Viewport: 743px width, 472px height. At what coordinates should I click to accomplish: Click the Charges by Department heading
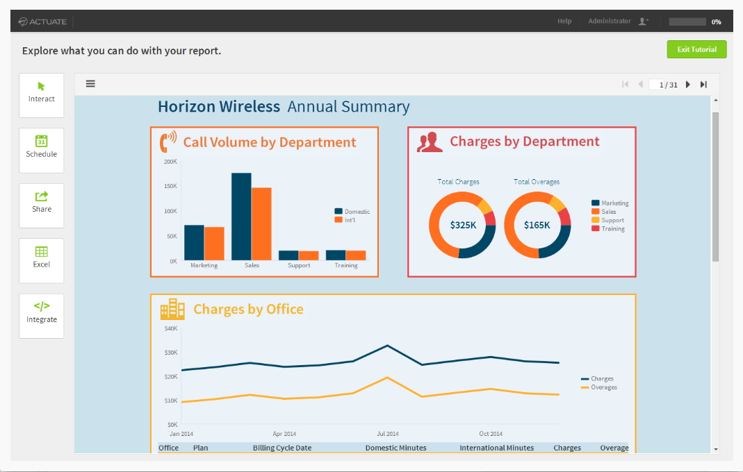pos(525,141)
